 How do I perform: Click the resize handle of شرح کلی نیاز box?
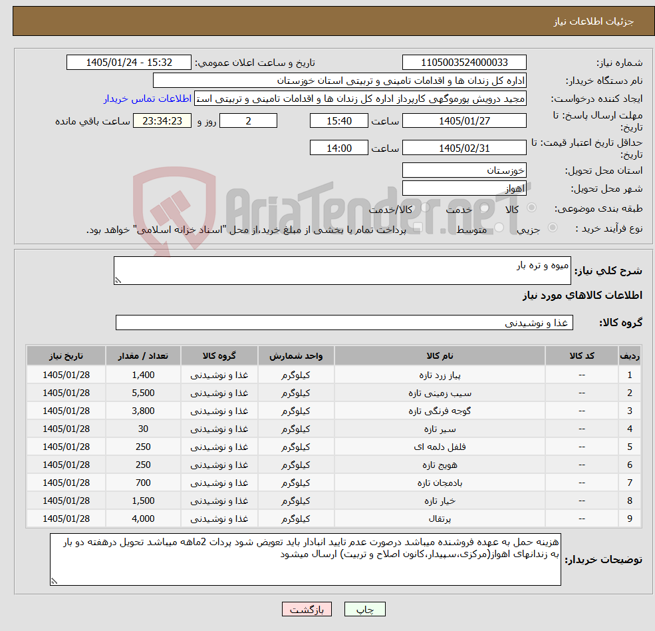(118, 281)
